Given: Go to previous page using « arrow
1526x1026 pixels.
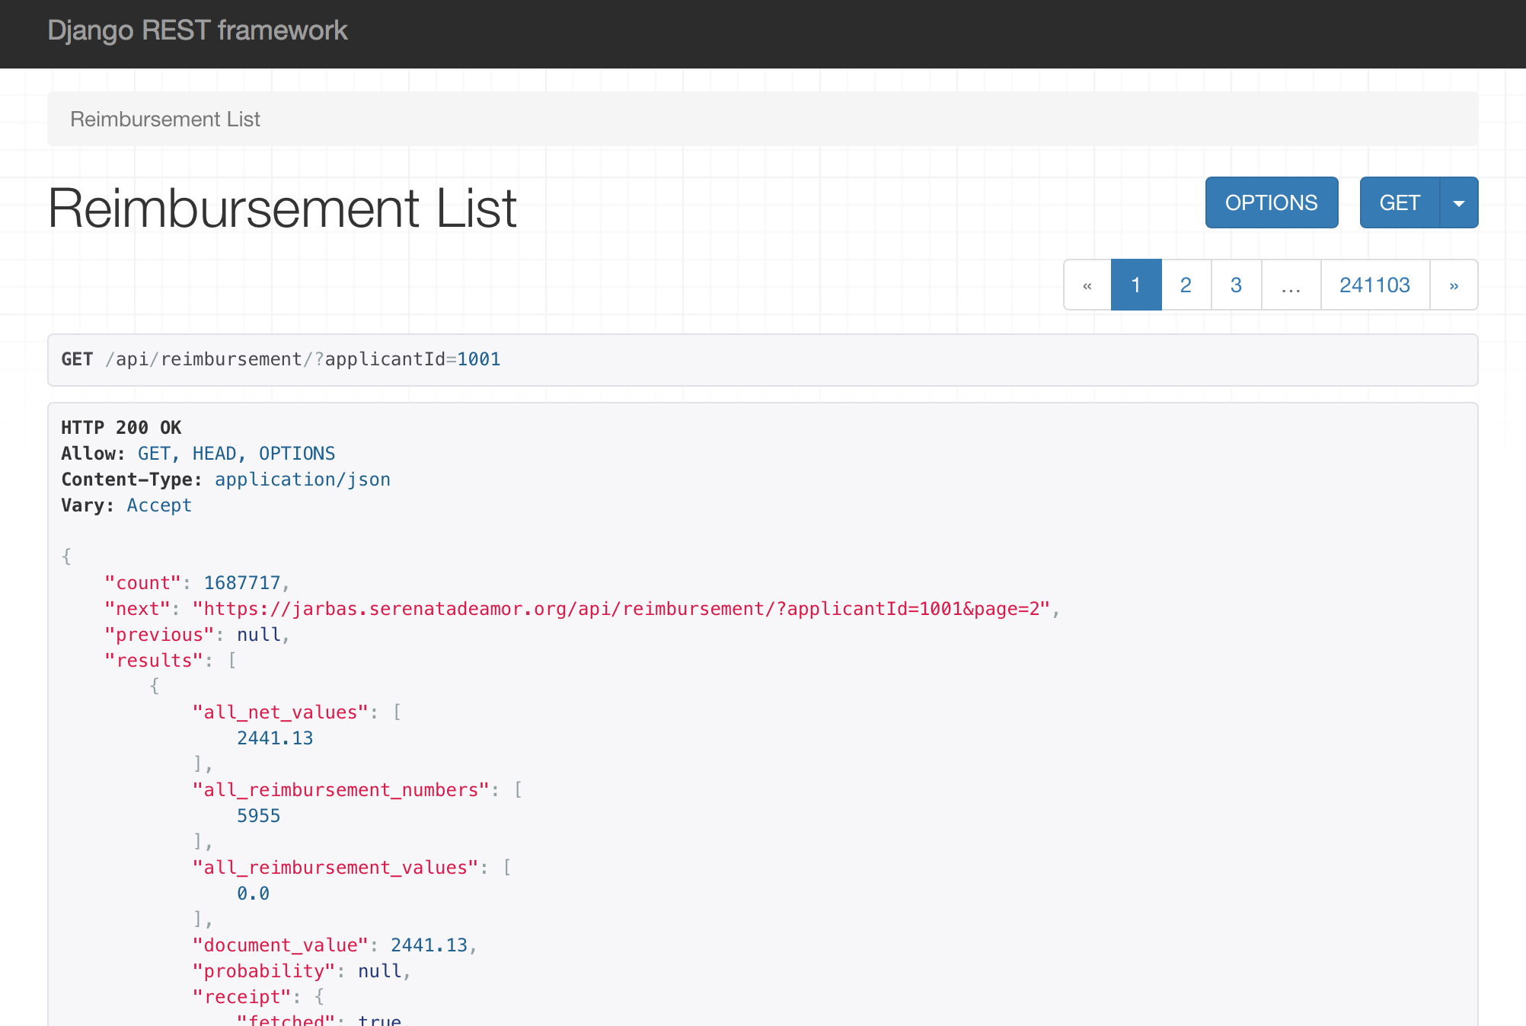Looking at the screenshot, I should pos(1087,285).
